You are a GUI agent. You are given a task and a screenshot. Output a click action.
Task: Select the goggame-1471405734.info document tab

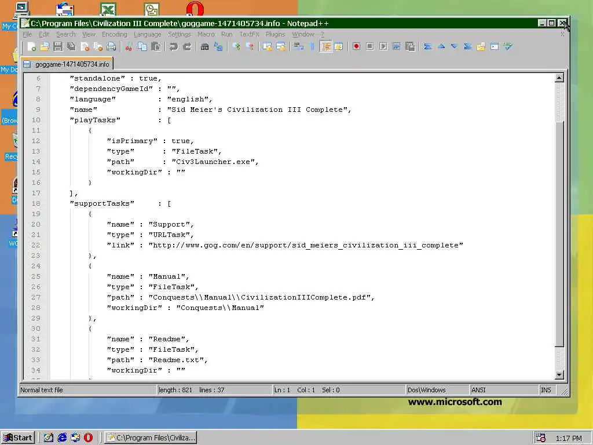tap(67, 64)
